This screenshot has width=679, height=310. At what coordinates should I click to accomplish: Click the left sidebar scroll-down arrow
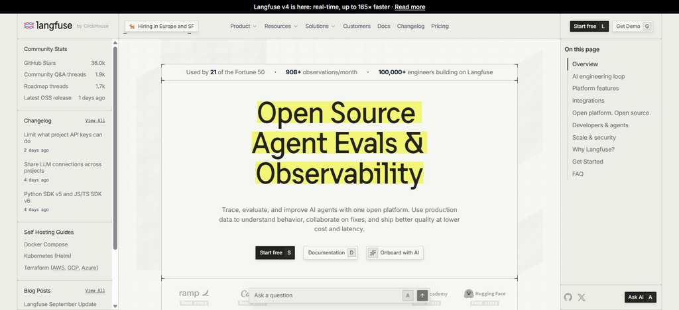pyautogui.click(x=115, y=306)
